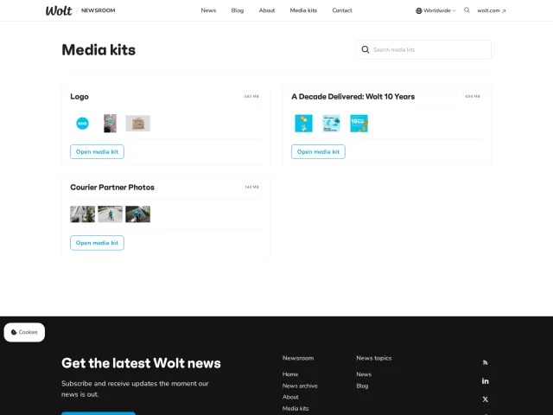Click the Decade Delivered size badge
The width and height of the screenshot is (553, 415).
tap(473, 96)
